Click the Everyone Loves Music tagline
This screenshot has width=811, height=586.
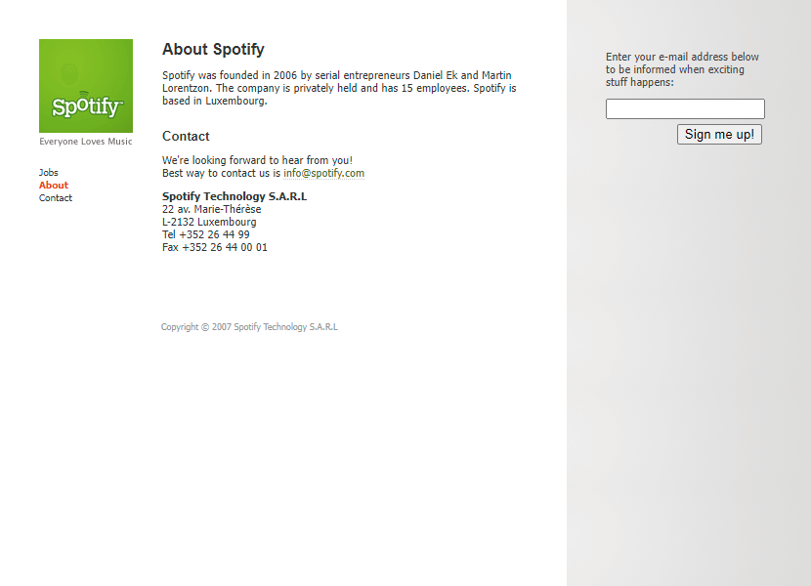click(x=86, y=142)
